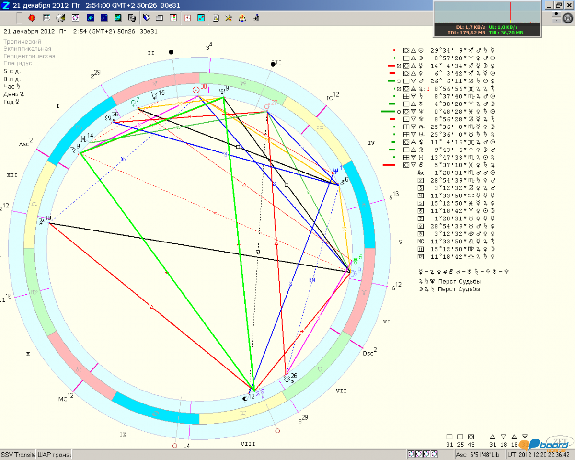Click the crossed tools settings icon
Viewport: 575px width, 460px height.
click(229, 18)
